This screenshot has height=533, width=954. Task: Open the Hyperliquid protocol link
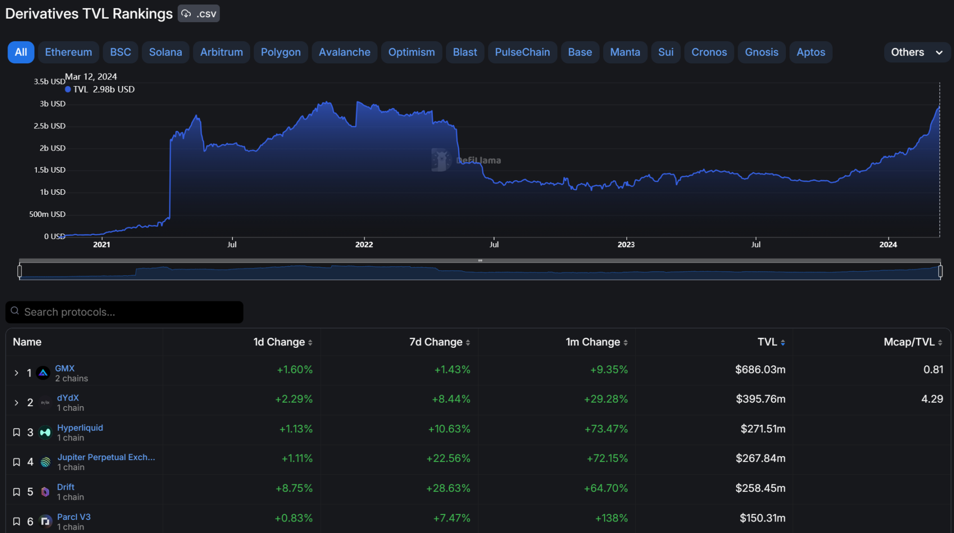pos(80,428)
